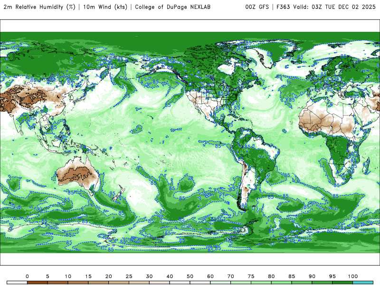Select the "College of DuPage NEXLAB" label

[172, 7]
